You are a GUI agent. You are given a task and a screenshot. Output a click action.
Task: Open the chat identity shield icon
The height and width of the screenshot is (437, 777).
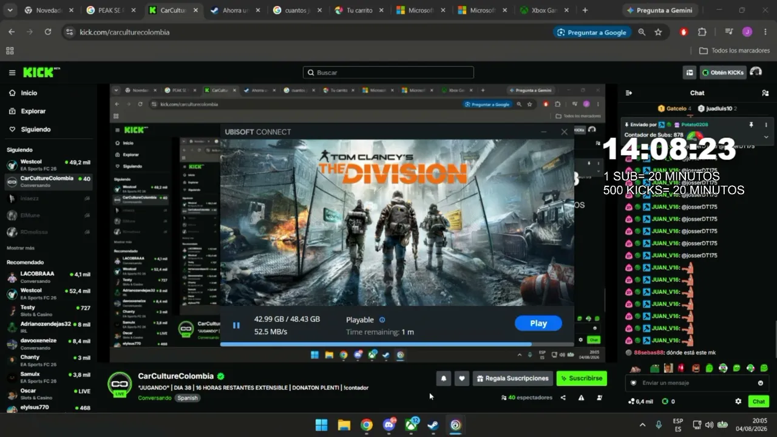634,383
